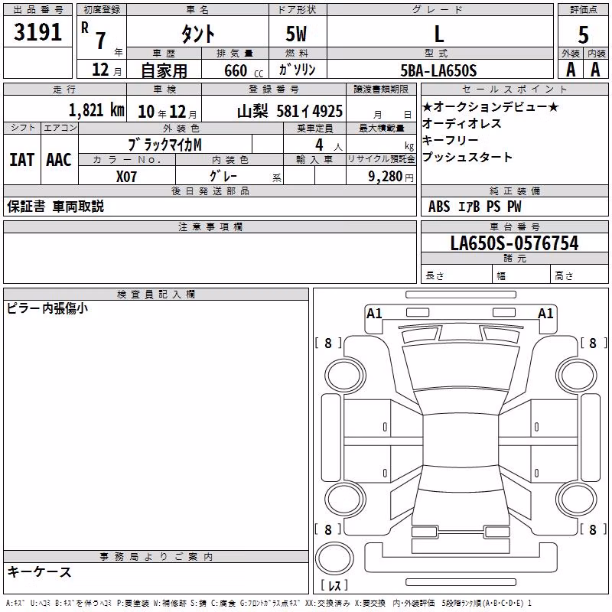This screenshot has height=612, width=612.
Task: Click air conditioner type AAC
Action: [x=59, y=160]
